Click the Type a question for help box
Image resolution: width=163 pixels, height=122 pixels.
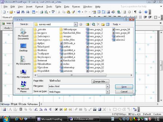pyautogui.click(x=134, y=7)
